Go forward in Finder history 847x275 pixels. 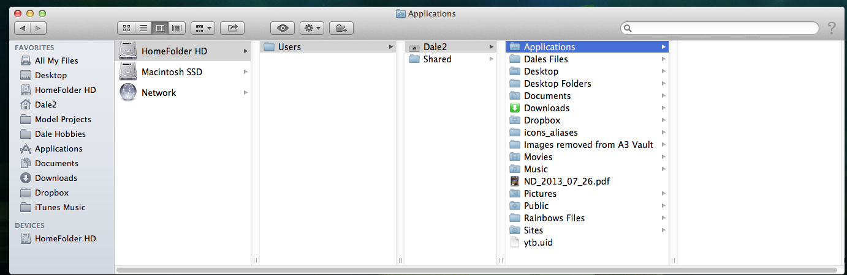click(39, 28)
